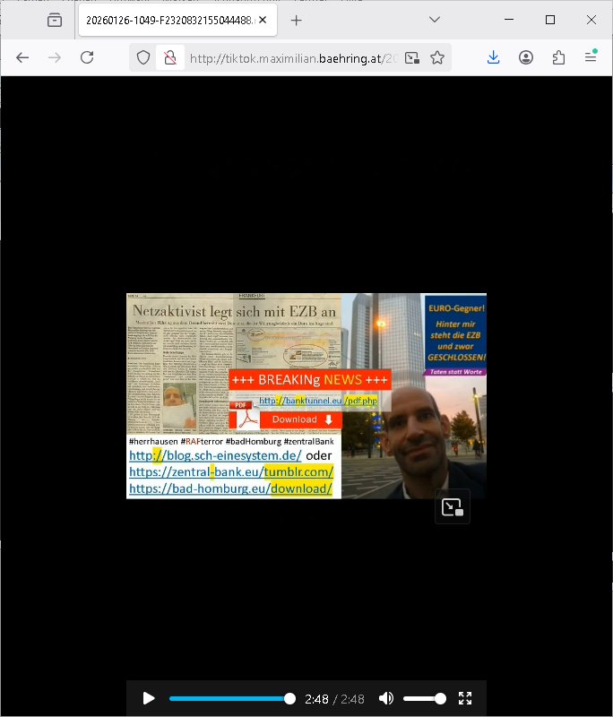Show insecure connection site information
The image size is (613, 717).
point(168,58)
